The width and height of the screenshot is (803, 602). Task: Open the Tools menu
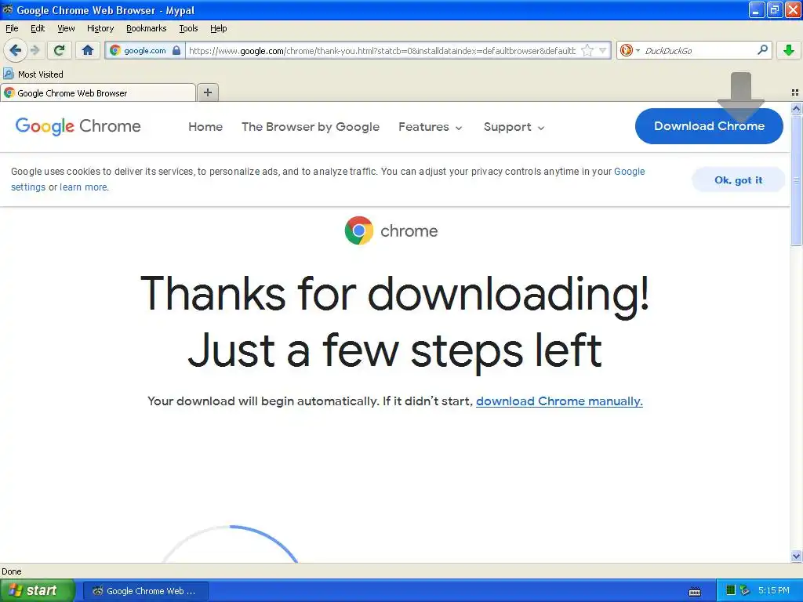point(188,28)
